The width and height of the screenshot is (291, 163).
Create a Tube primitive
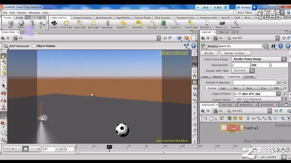(32, 24)
